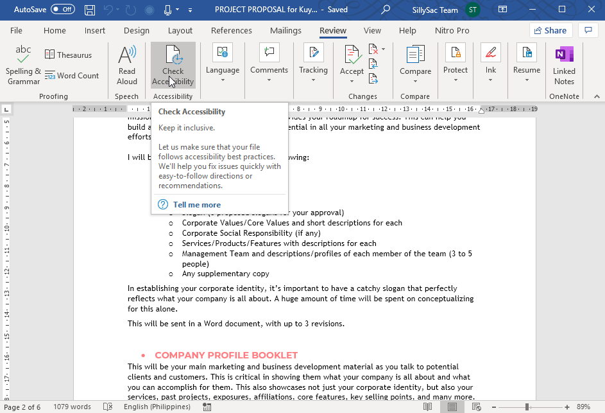Accept the current change

point(352,58)
